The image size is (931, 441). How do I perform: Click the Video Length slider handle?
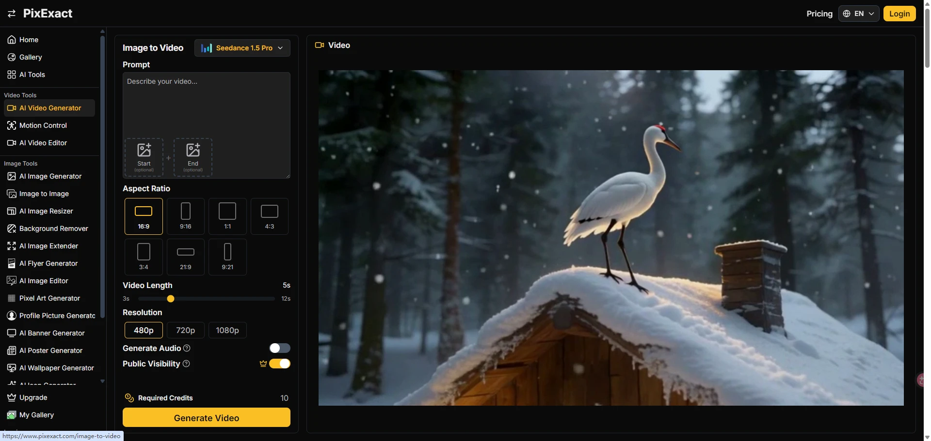click(x=171, y=299)
